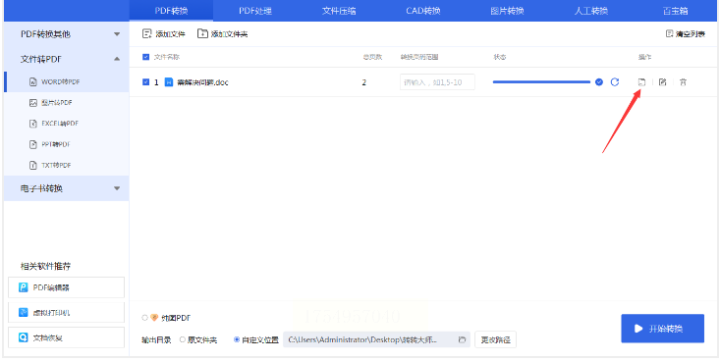Open the output folder icon in the 操作 column
Image resolution: width=720 pixels, height=361 pixels.
(x=641, y=82)
